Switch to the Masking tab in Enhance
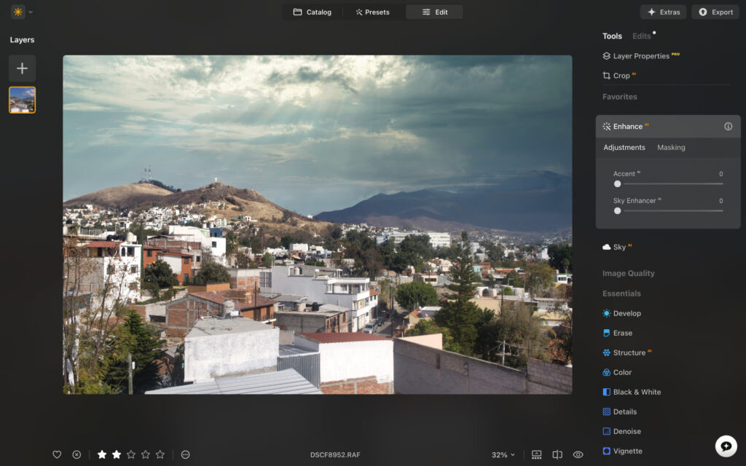Screen dimensions: 746x466 pos(671,147)
